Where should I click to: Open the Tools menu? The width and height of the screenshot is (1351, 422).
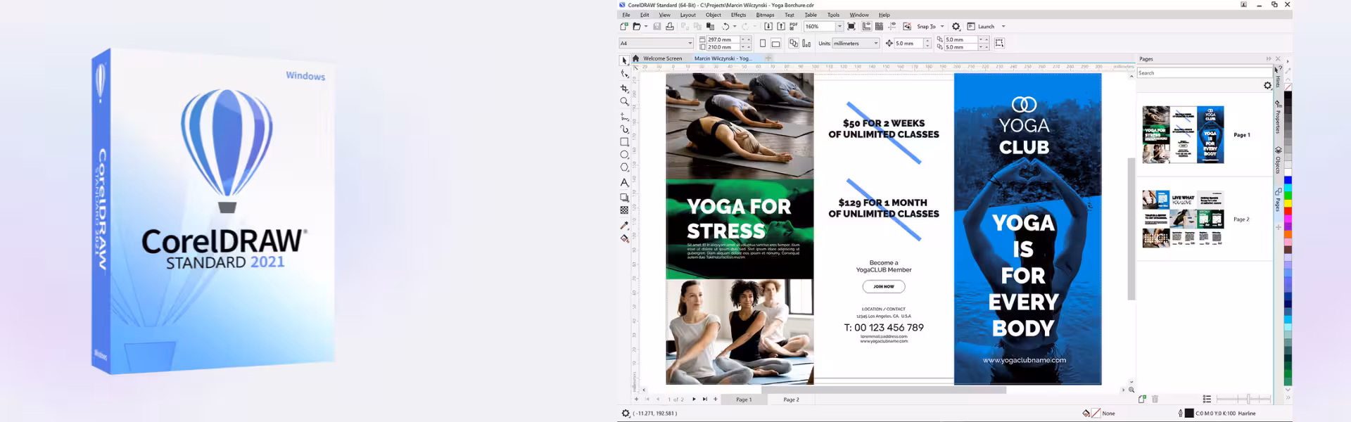point(833,15)
